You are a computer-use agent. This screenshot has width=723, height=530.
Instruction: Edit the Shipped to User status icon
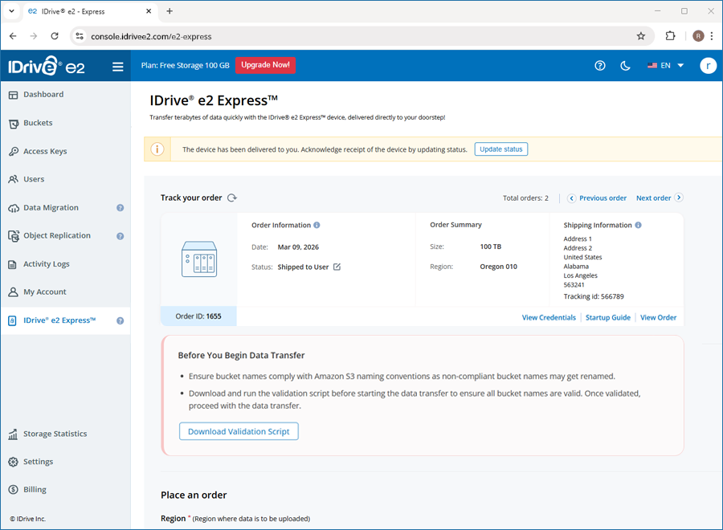[337, 267]
